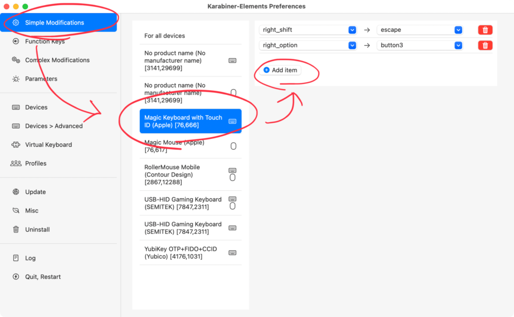Click the Profiles people icon

[16, 163]
